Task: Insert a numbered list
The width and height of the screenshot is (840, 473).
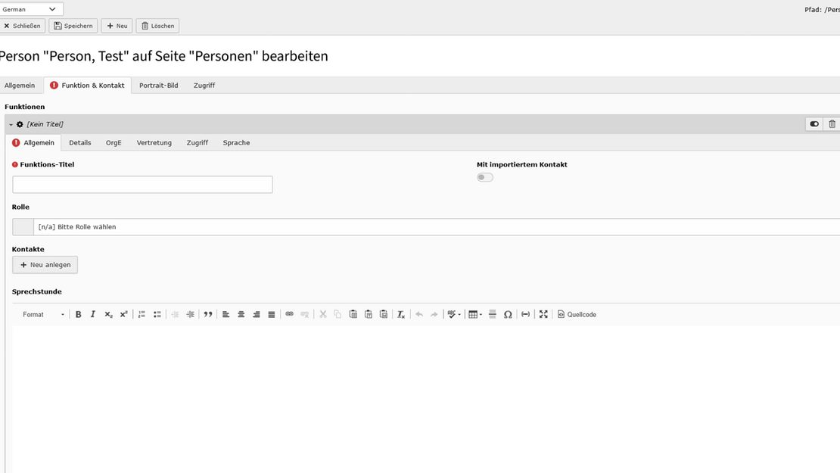Action: 142,315
